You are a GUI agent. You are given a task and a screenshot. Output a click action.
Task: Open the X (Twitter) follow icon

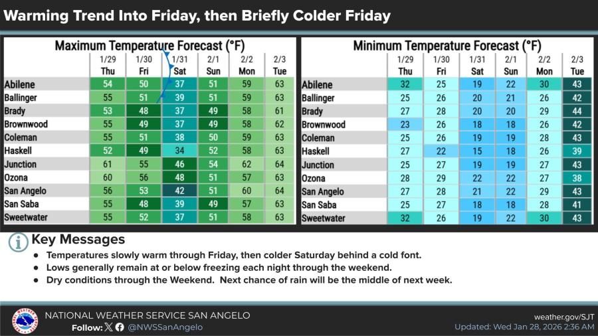[x=108, y=327]
